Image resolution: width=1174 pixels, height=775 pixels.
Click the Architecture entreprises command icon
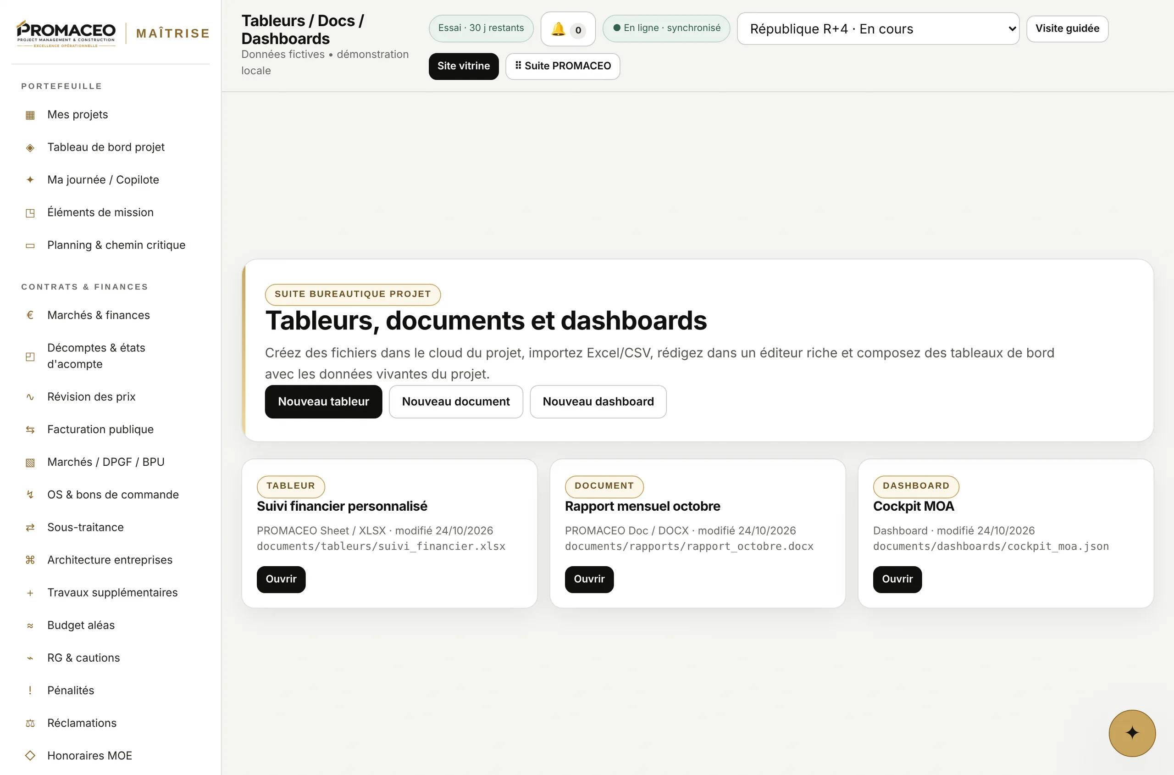point(30,560)
